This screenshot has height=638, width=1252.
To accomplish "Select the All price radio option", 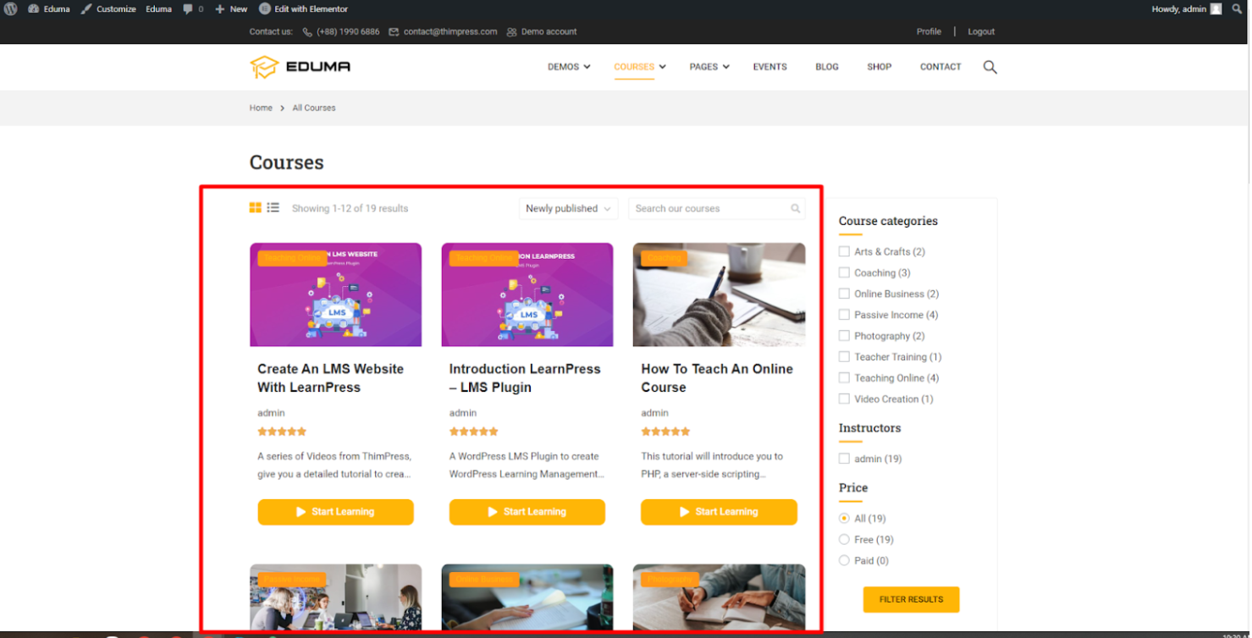I will 844,518.
